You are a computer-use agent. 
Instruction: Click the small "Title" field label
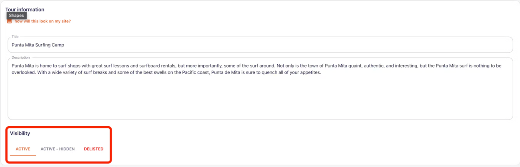coord(15,37)
